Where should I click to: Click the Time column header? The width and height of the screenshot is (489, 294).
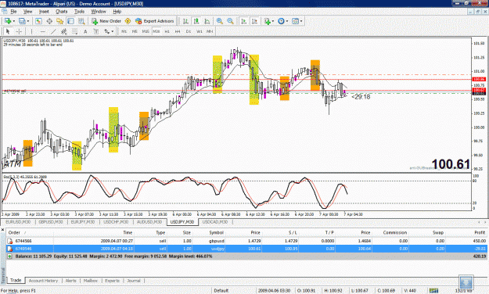pos(128,232)
